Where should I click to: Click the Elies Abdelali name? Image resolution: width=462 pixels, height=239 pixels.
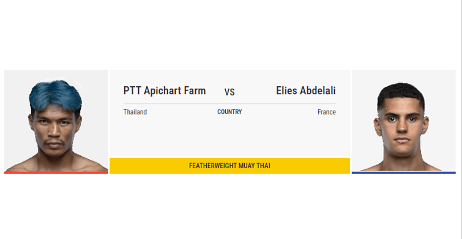click(306, 90)
